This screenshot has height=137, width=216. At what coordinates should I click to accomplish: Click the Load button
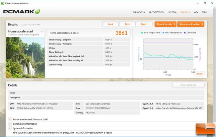tap(111, 24)
